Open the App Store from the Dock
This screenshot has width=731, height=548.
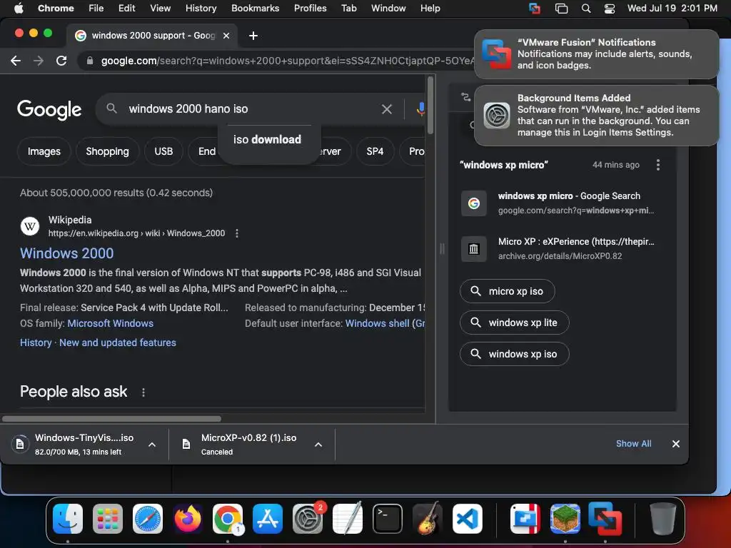[x=268, y=518]
